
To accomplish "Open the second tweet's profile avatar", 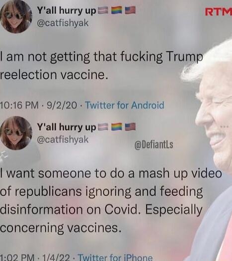I will point(16,133).
